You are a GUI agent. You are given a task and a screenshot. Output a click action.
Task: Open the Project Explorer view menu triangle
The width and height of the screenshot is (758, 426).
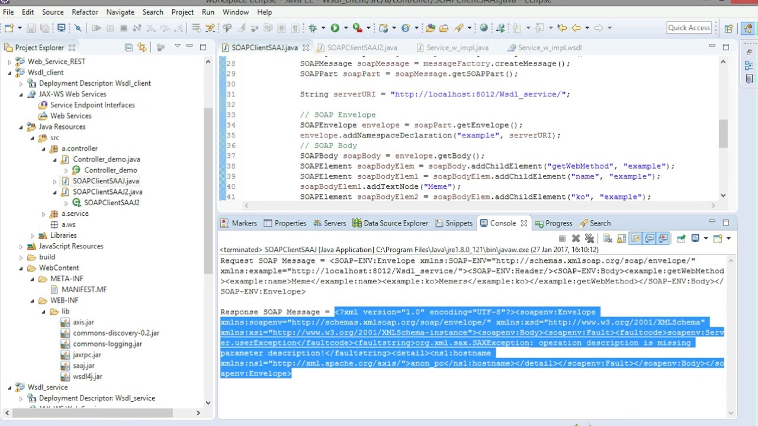point(177,47)
